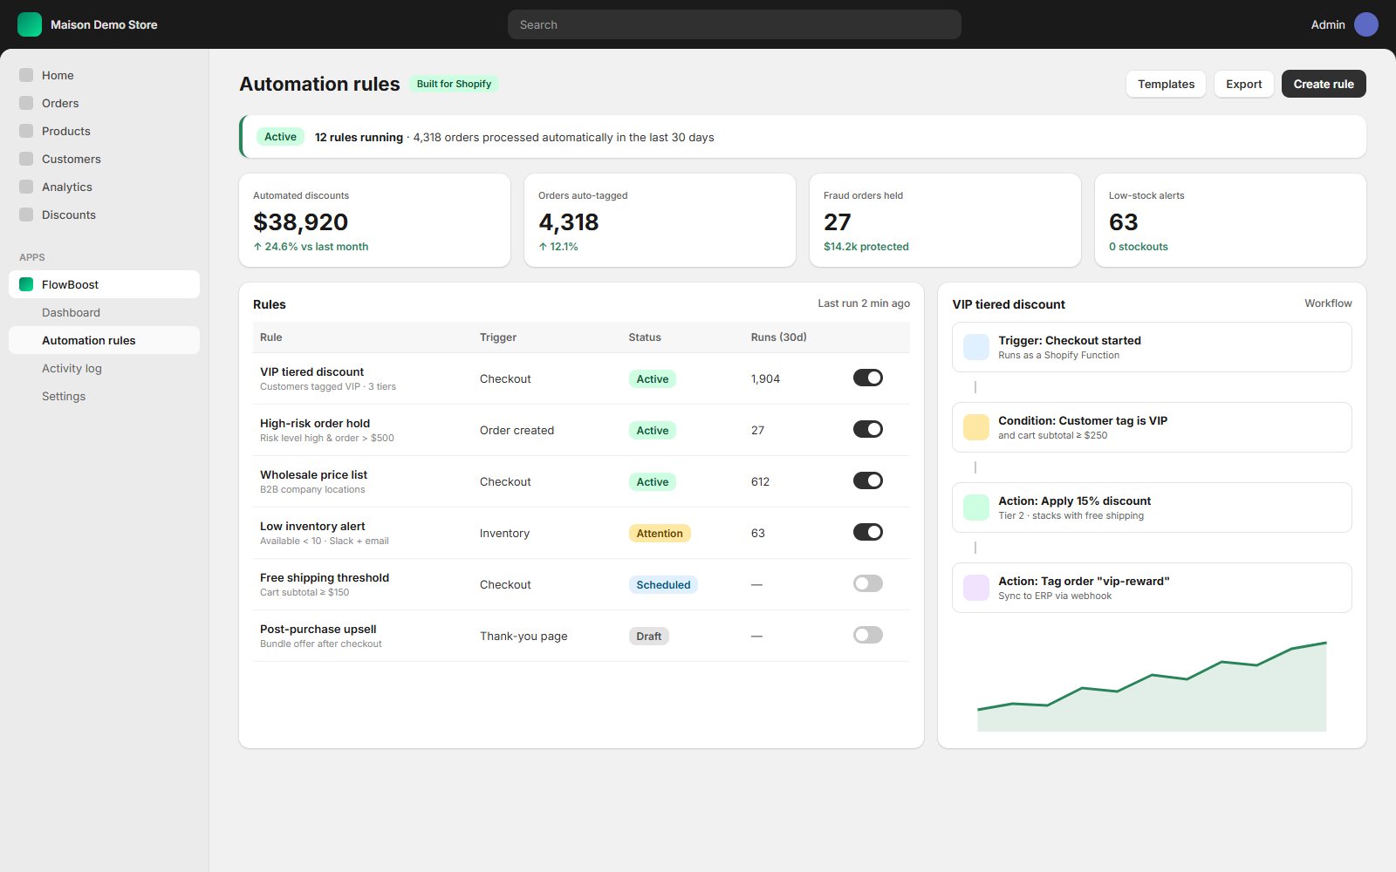Click the "Last run 2 min ago" text
This screenshot has height=872, width=1396.
(x=864, y=303)
